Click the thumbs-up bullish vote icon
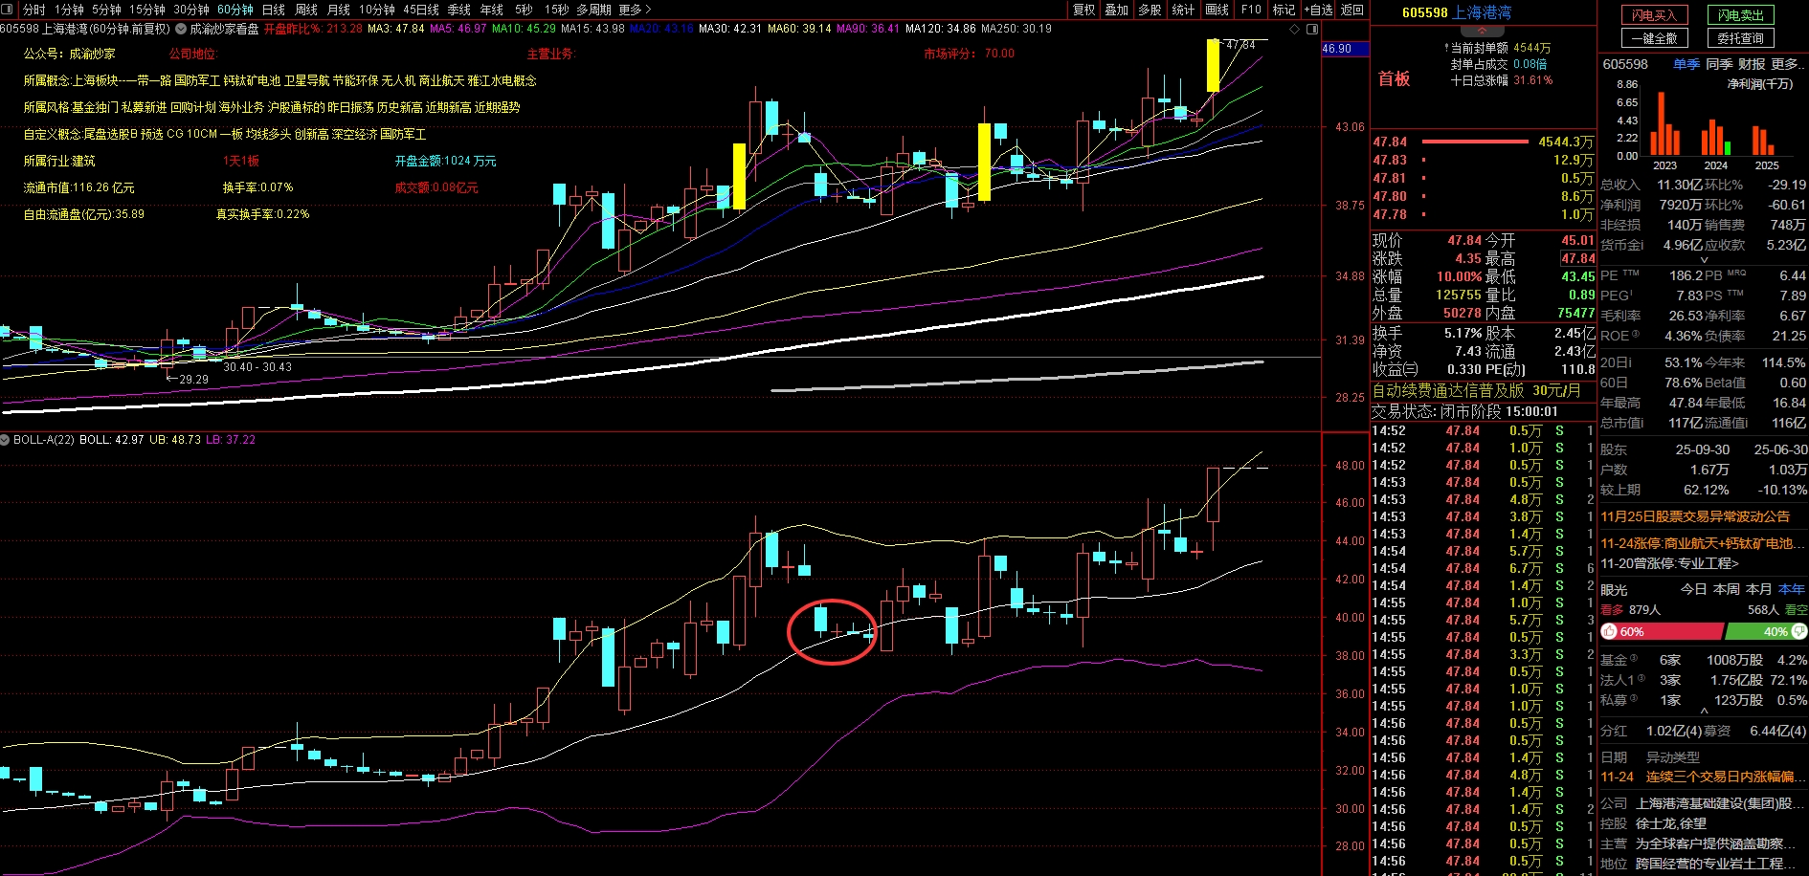The width and height of the screenshot is (1809, 876). [x=1609, y=631]
